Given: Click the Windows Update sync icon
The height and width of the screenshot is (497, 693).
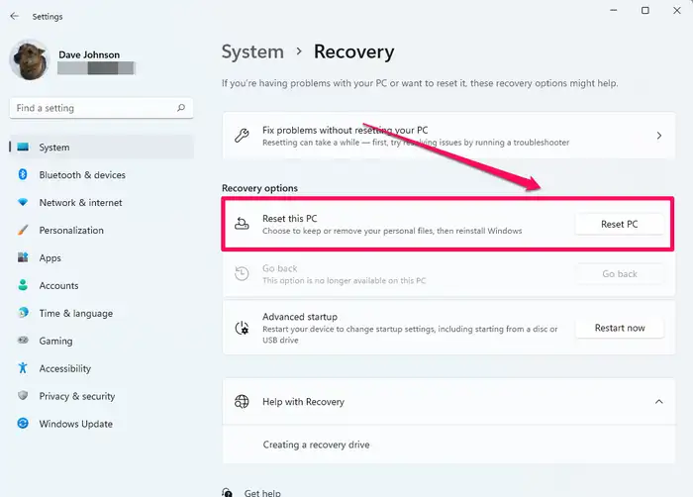Looking at the screenshot, I should pyautogui.click(x=23, y=423).
